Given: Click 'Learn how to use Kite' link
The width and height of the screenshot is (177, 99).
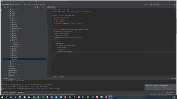Looking at the screenshot, I should pos(153,89).
